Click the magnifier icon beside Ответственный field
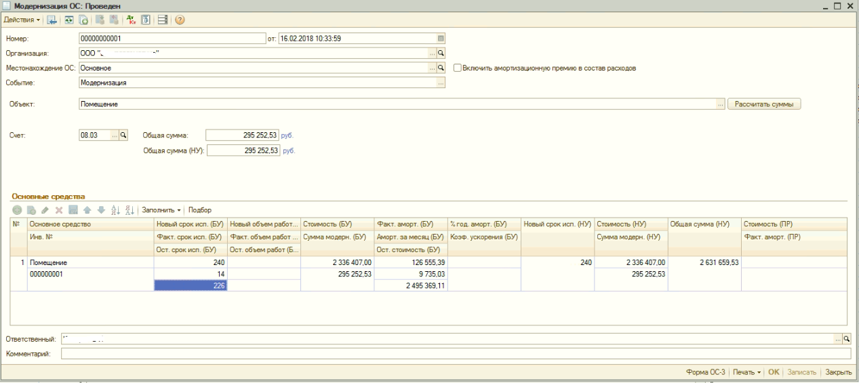This screenshot has width=859, height=383. (846, 338)
